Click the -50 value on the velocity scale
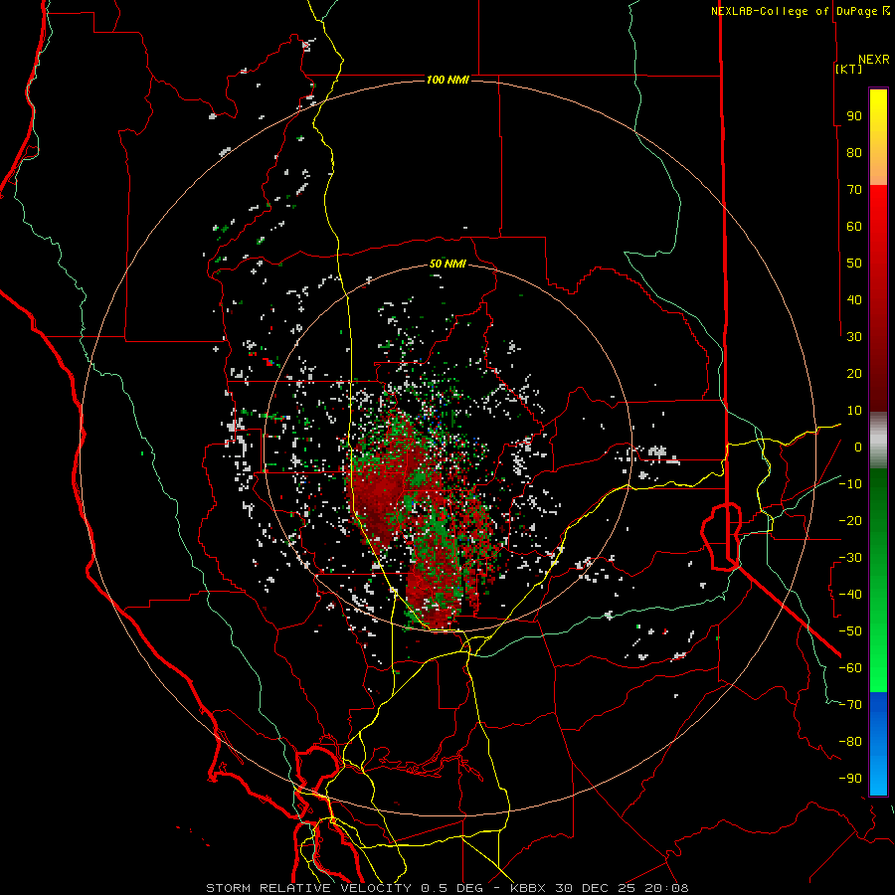 tap(850, 631)
